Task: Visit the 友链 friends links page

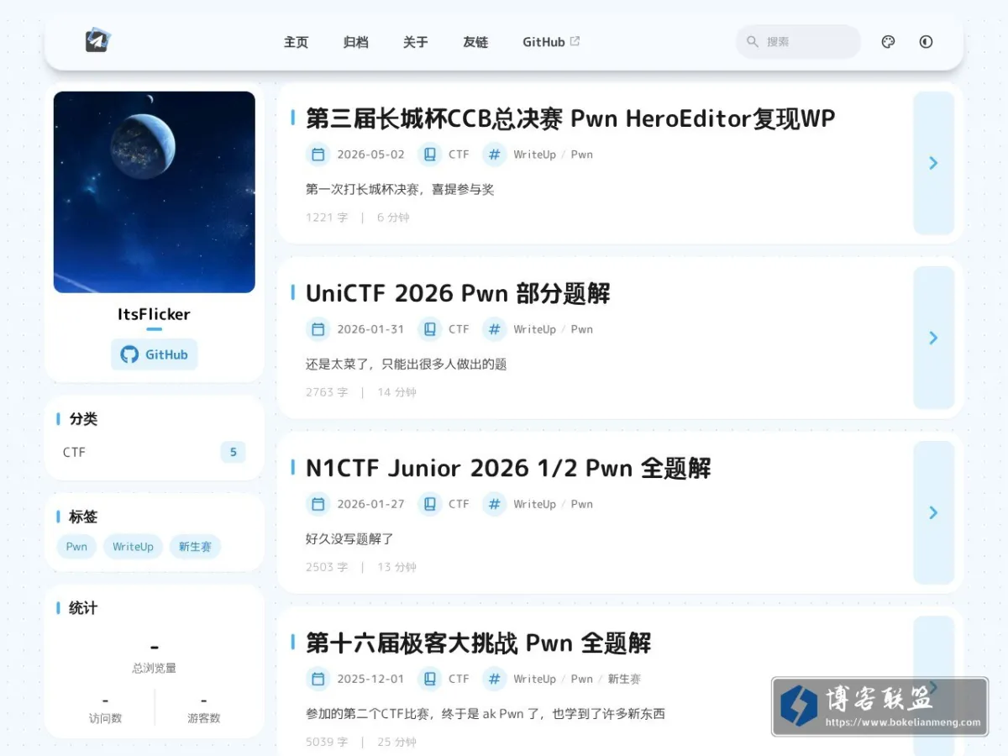Action: pos(475,42)
